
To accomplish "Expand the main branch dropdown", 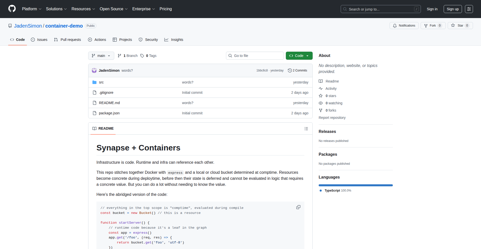I will pos(101,56).
